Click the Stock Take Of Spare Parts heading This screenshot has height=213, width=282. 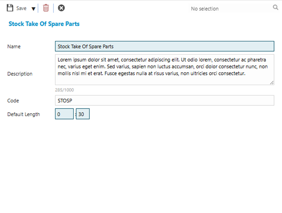(44, 24)
